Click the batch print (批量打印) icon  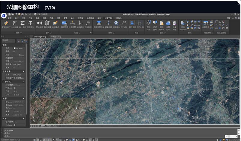coord(168,24)
